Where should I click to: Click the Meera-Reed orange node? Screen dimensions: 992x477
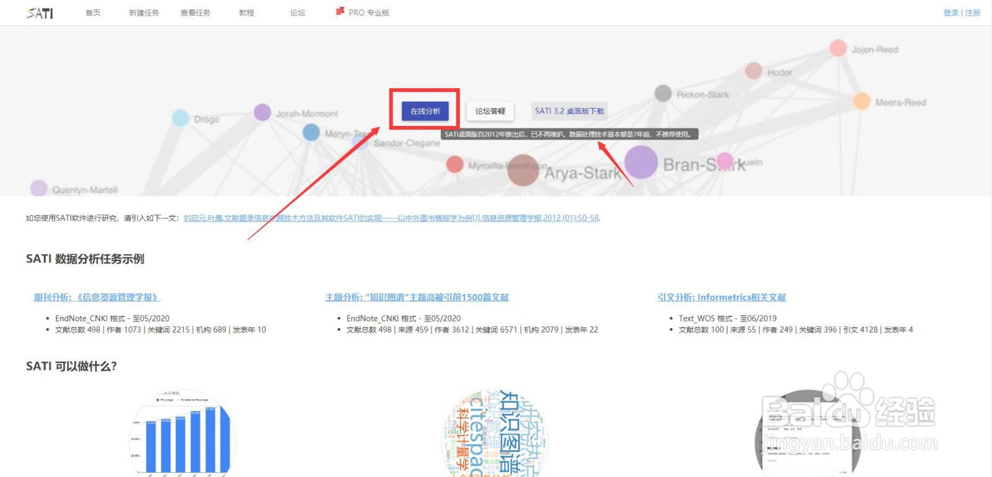tap(862, 101)
